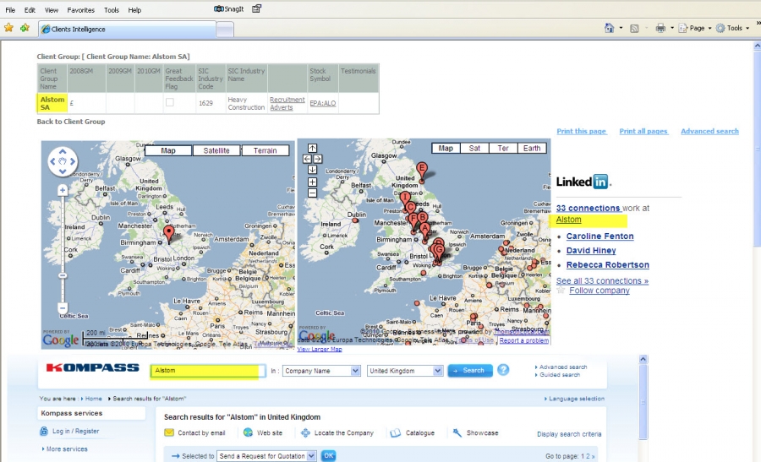Click Print this page link
The height and width of the screenshot is (462, 761).
pyautogui.click(x=582, y=131)
